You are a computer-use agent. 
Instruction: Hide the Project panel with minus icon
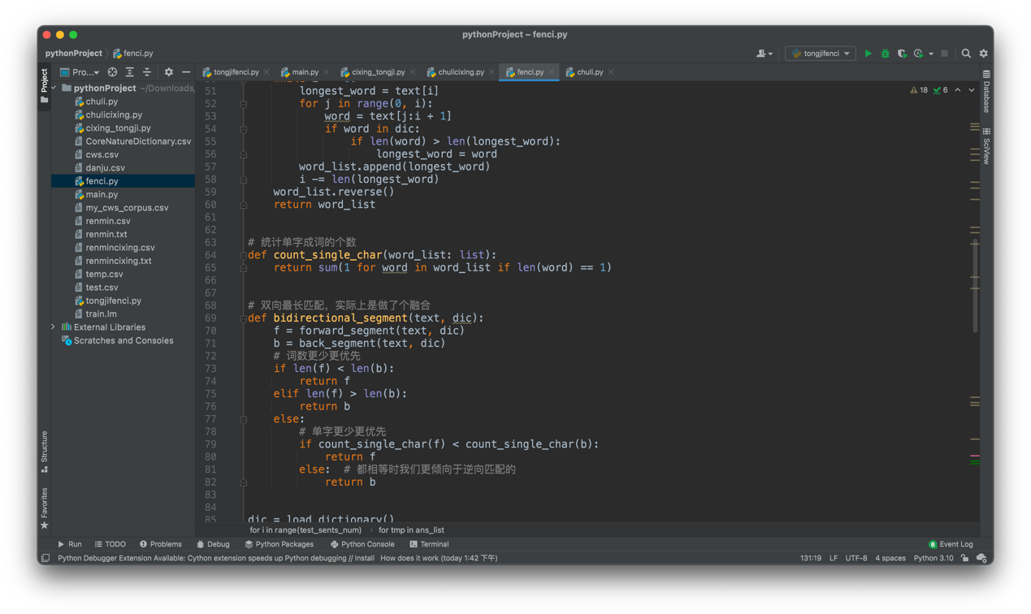[186, 72]
